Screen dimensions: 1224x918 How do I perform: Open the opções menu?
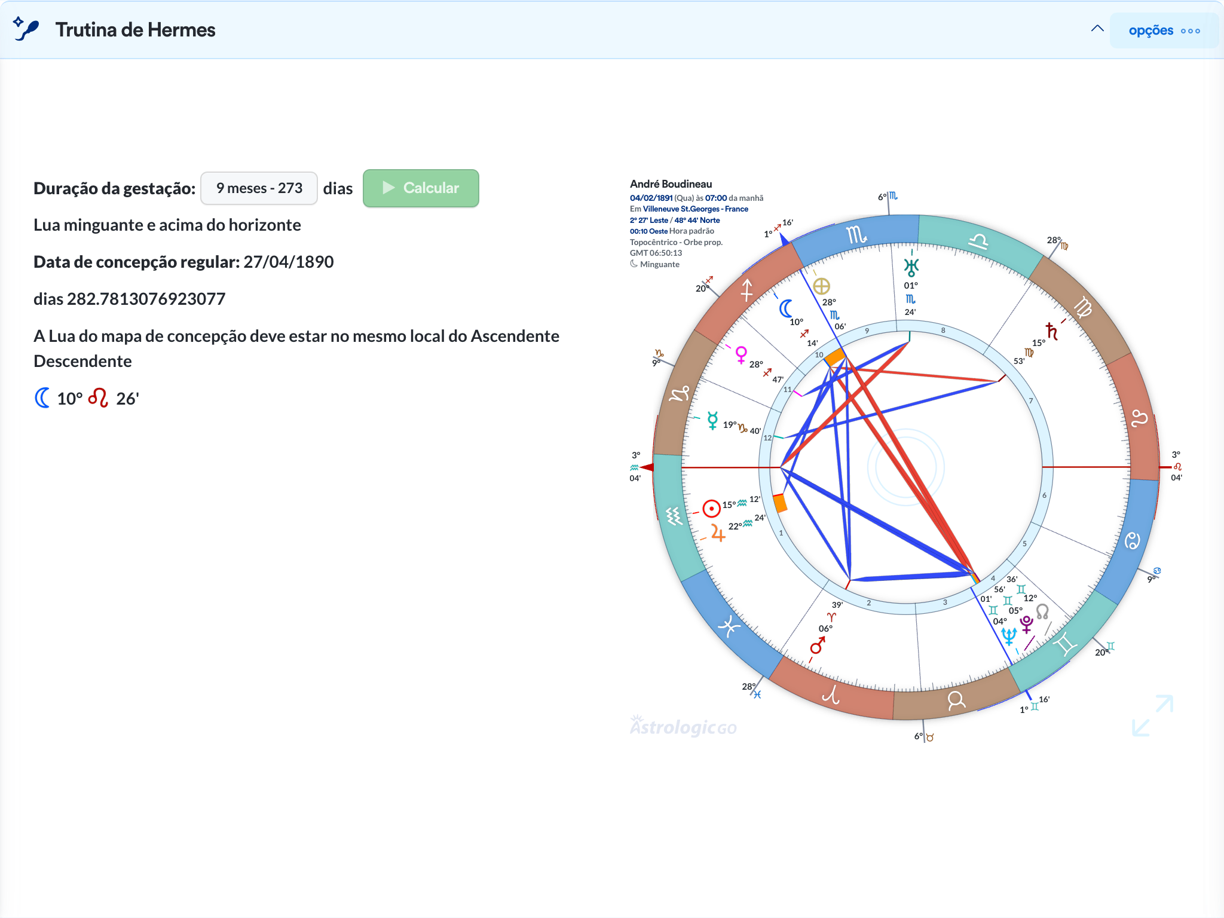[x=1164, y=30]
